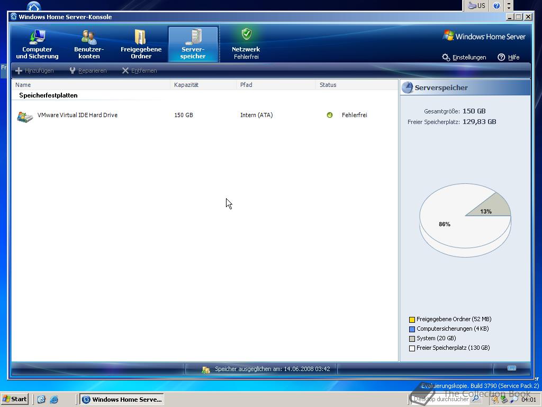This screenshot has width=542, height=407.
Task: Click the Serverspeicher tower icon
Action: coord(194,37)
